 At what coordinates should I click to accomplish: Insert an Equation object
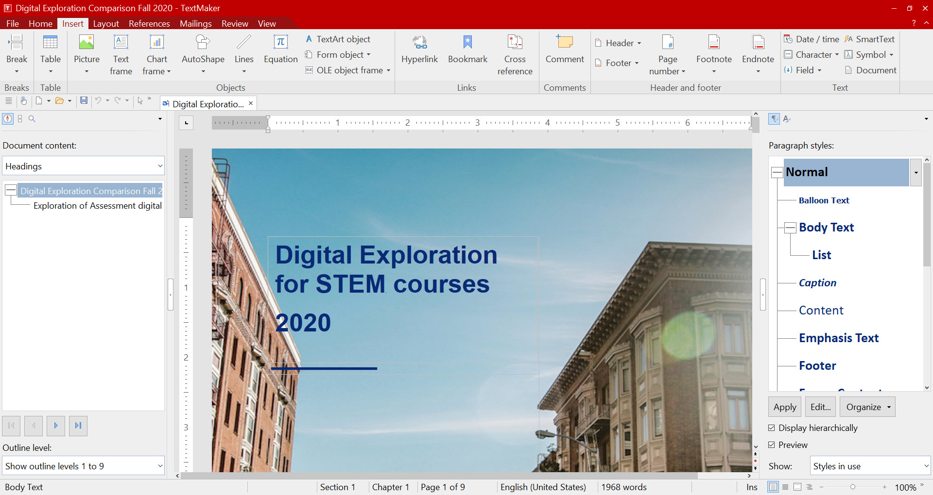click(280, 49)
